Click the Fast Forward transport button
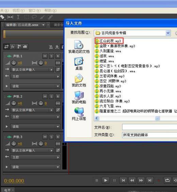Image resolution: width=177 pixels, height=192 pixels. coord(141,180)
